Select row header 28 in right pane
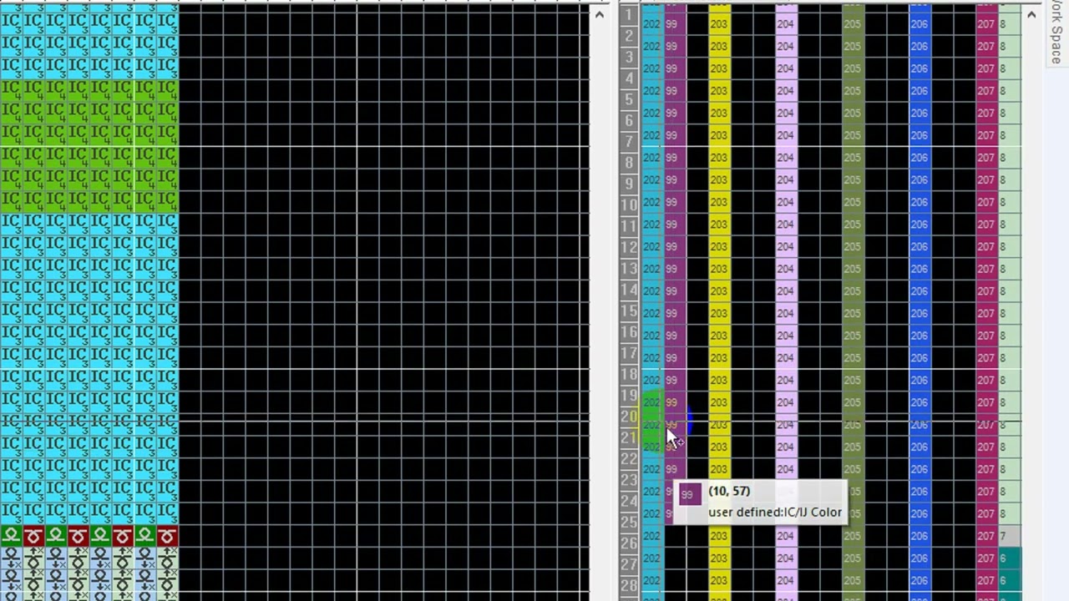Screen dimensions: 1069x601 click(630, 586)
